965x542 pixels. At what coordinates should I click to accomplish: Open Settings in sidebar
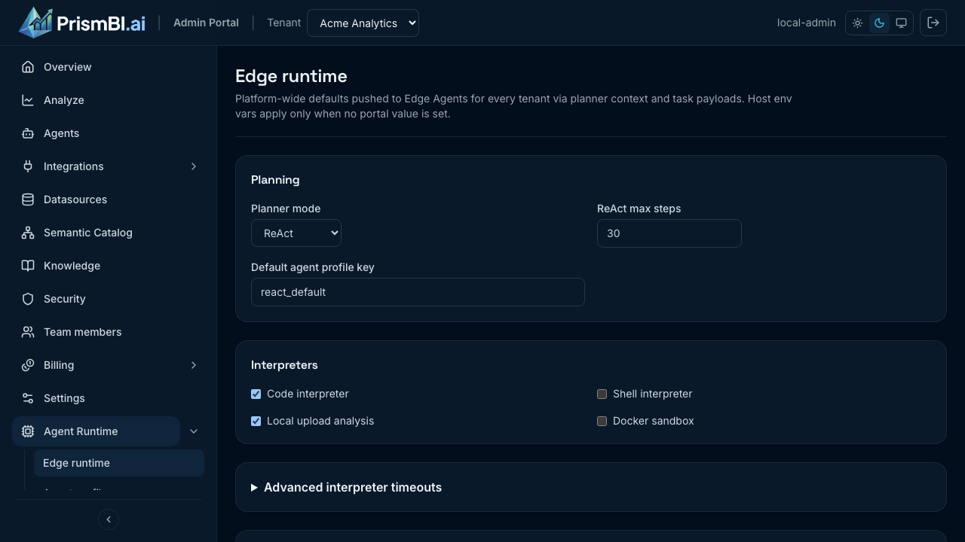point(108,398)
